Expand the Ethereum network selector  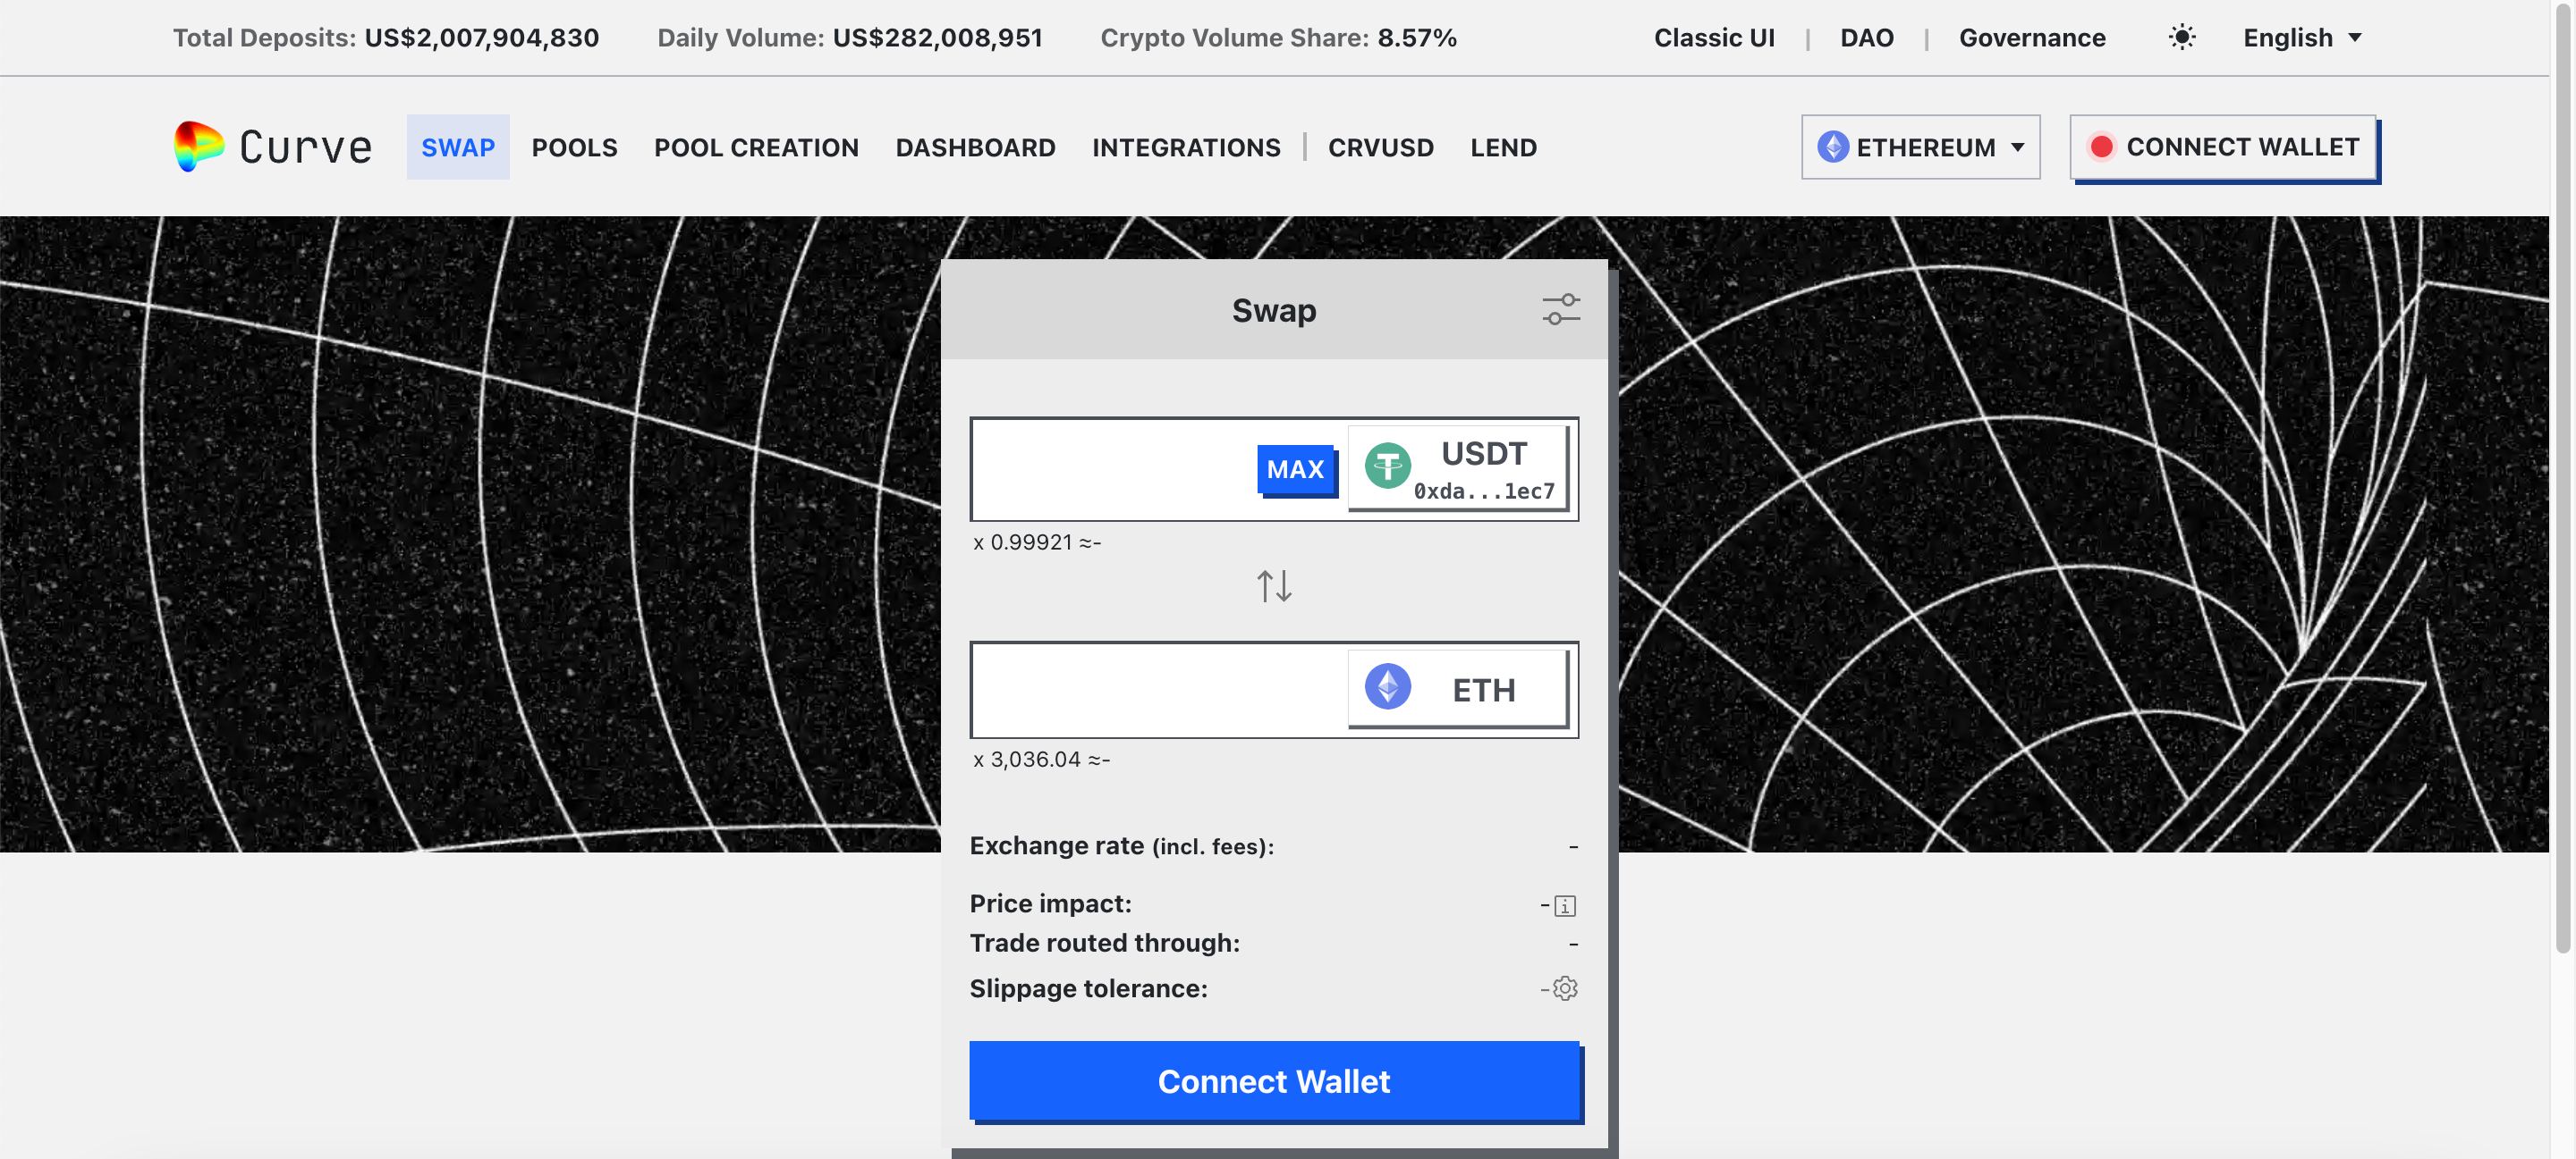1920,147
